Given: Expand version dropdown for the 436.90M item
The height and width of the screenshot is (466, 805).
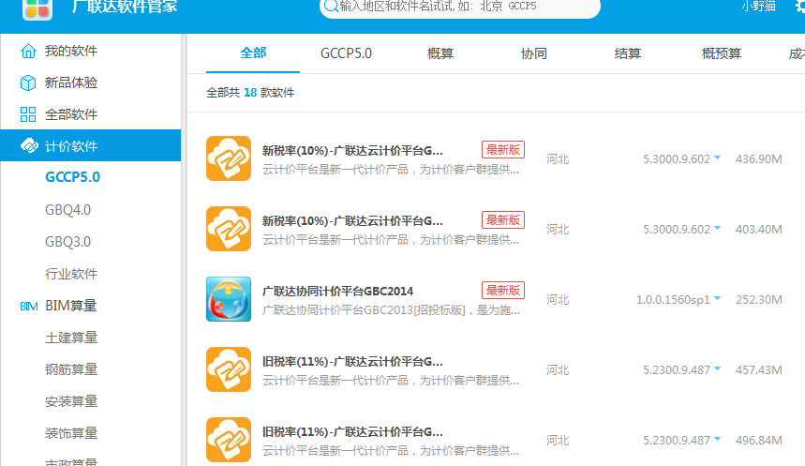Looking at the screenshot, I should tap(717, 158).
